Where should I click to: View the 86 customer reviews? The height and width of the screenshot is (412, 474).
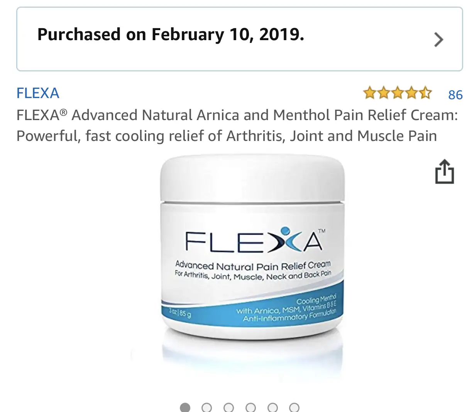click(455, 95)
